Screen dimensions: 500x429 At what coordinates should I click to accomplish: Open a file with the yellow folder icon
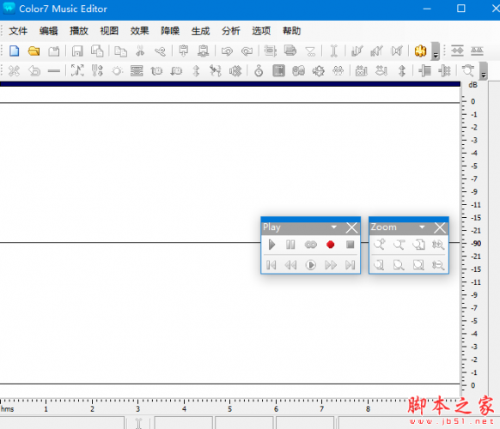[34, 51]
